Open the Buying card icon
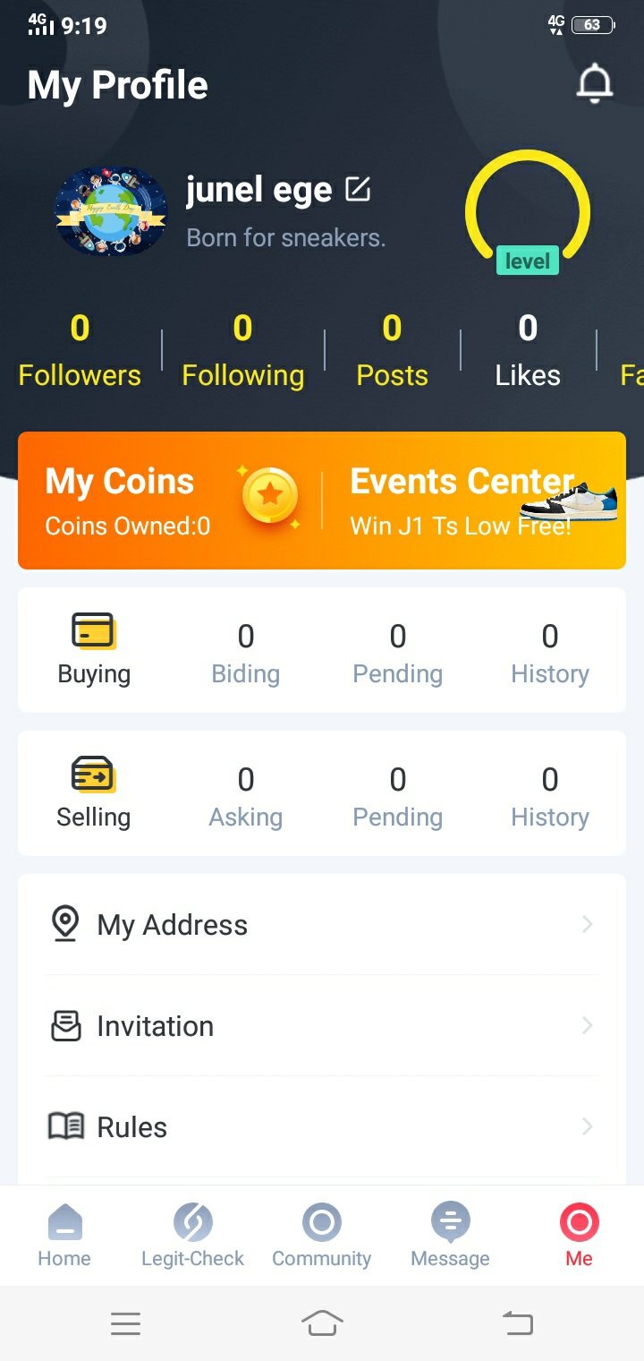Screen dimensions: 644x1361 click(93, 631)
